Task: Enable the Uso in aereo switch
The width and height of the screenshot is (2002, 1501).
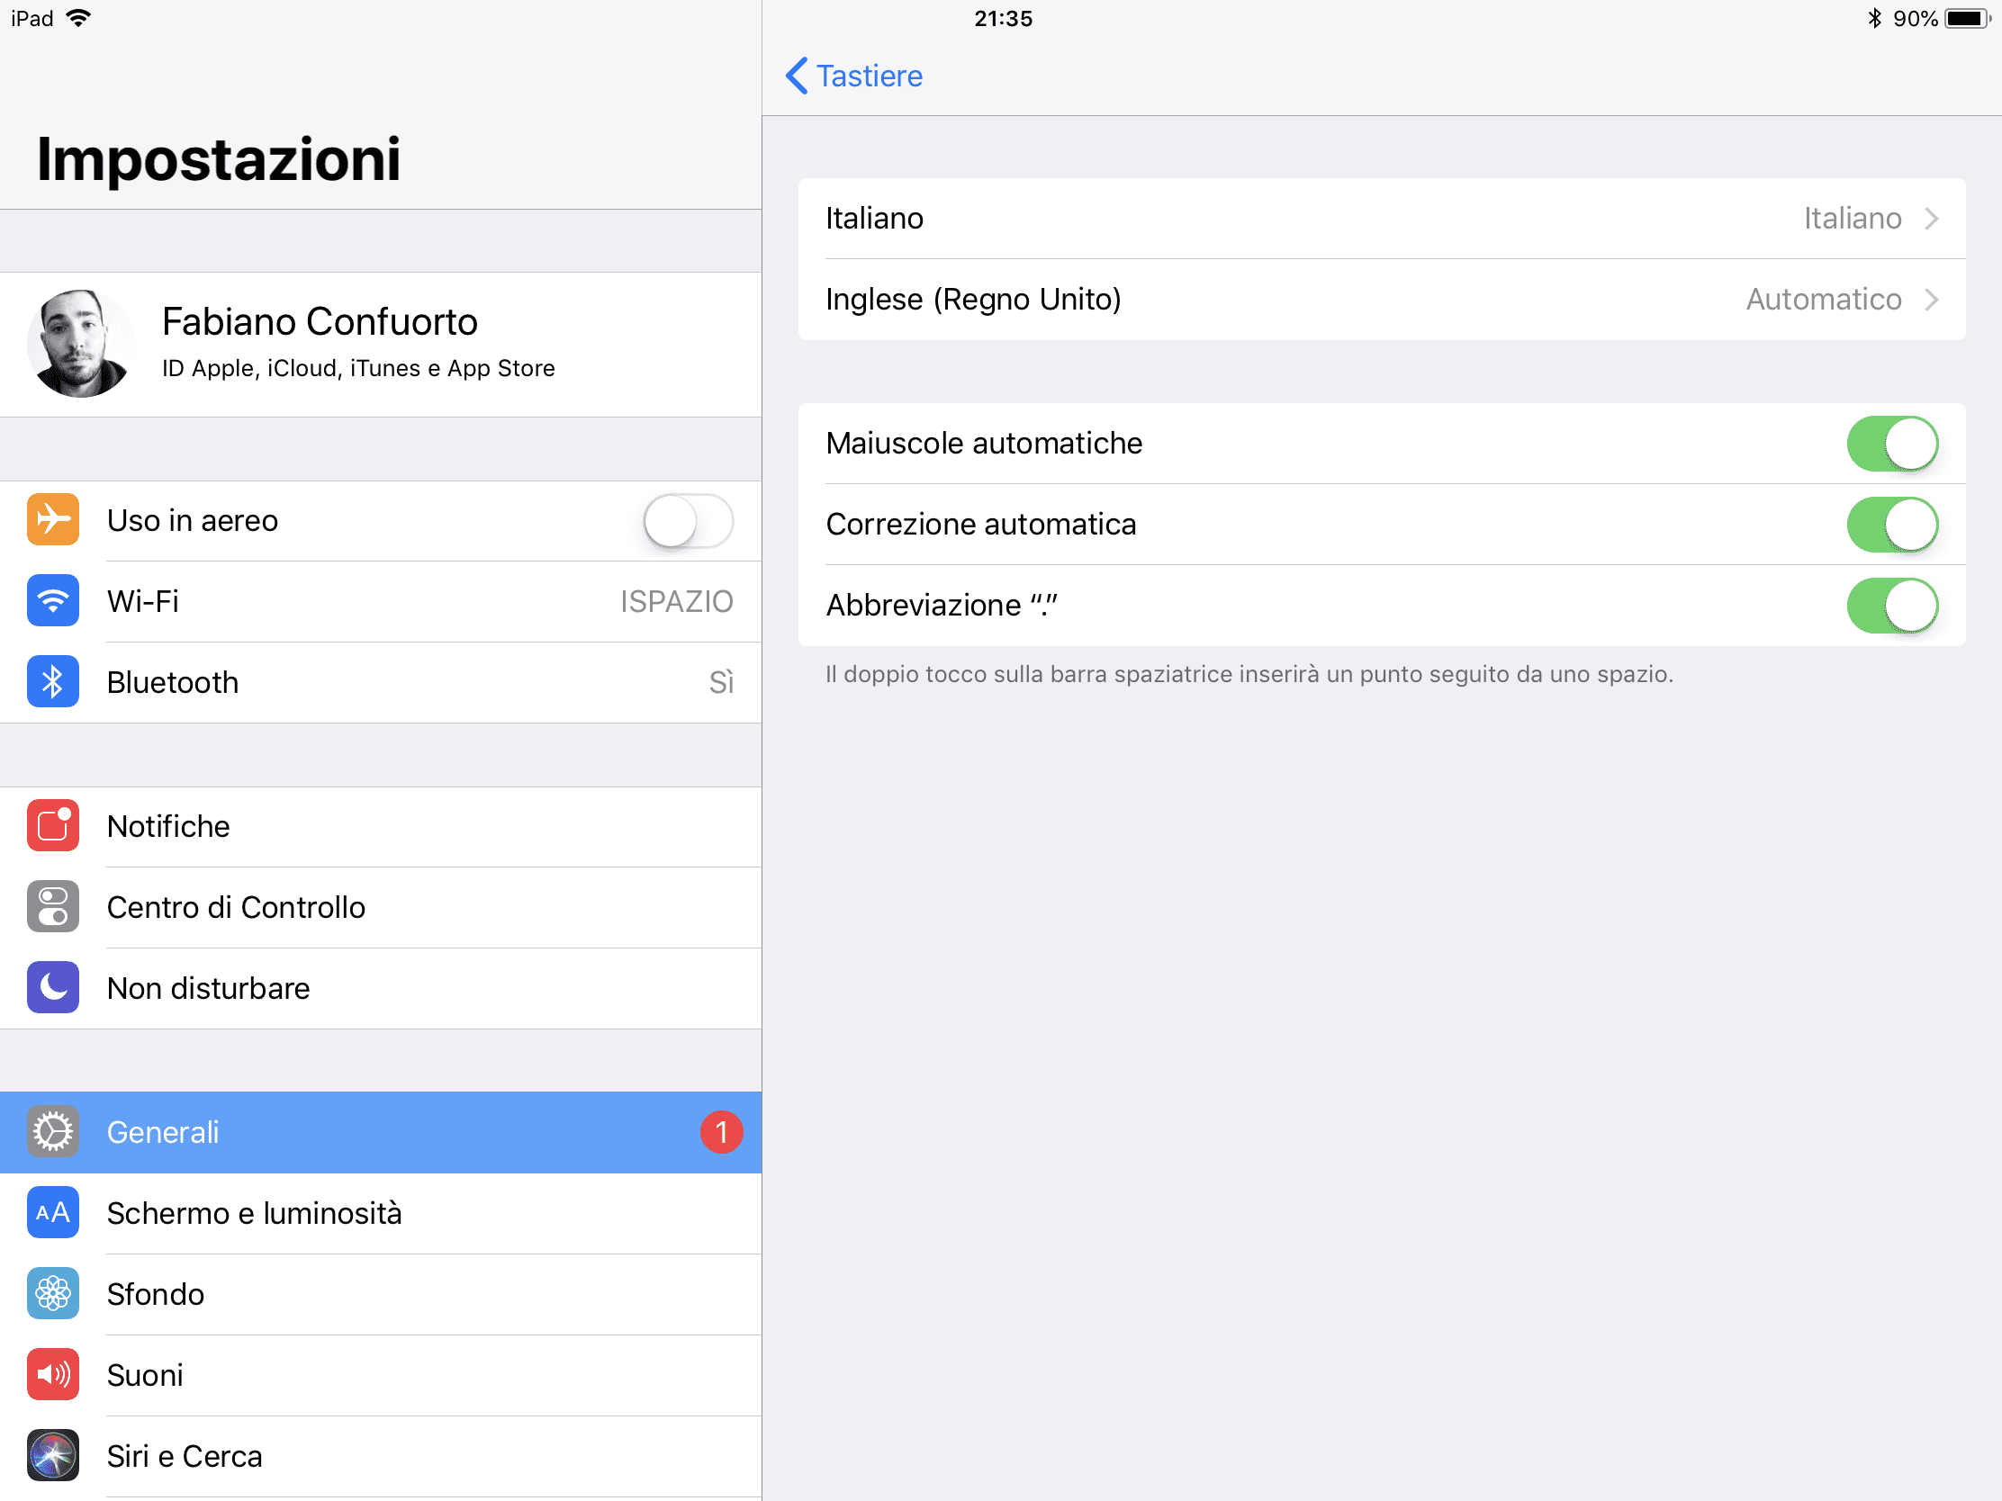Action: 688,520
